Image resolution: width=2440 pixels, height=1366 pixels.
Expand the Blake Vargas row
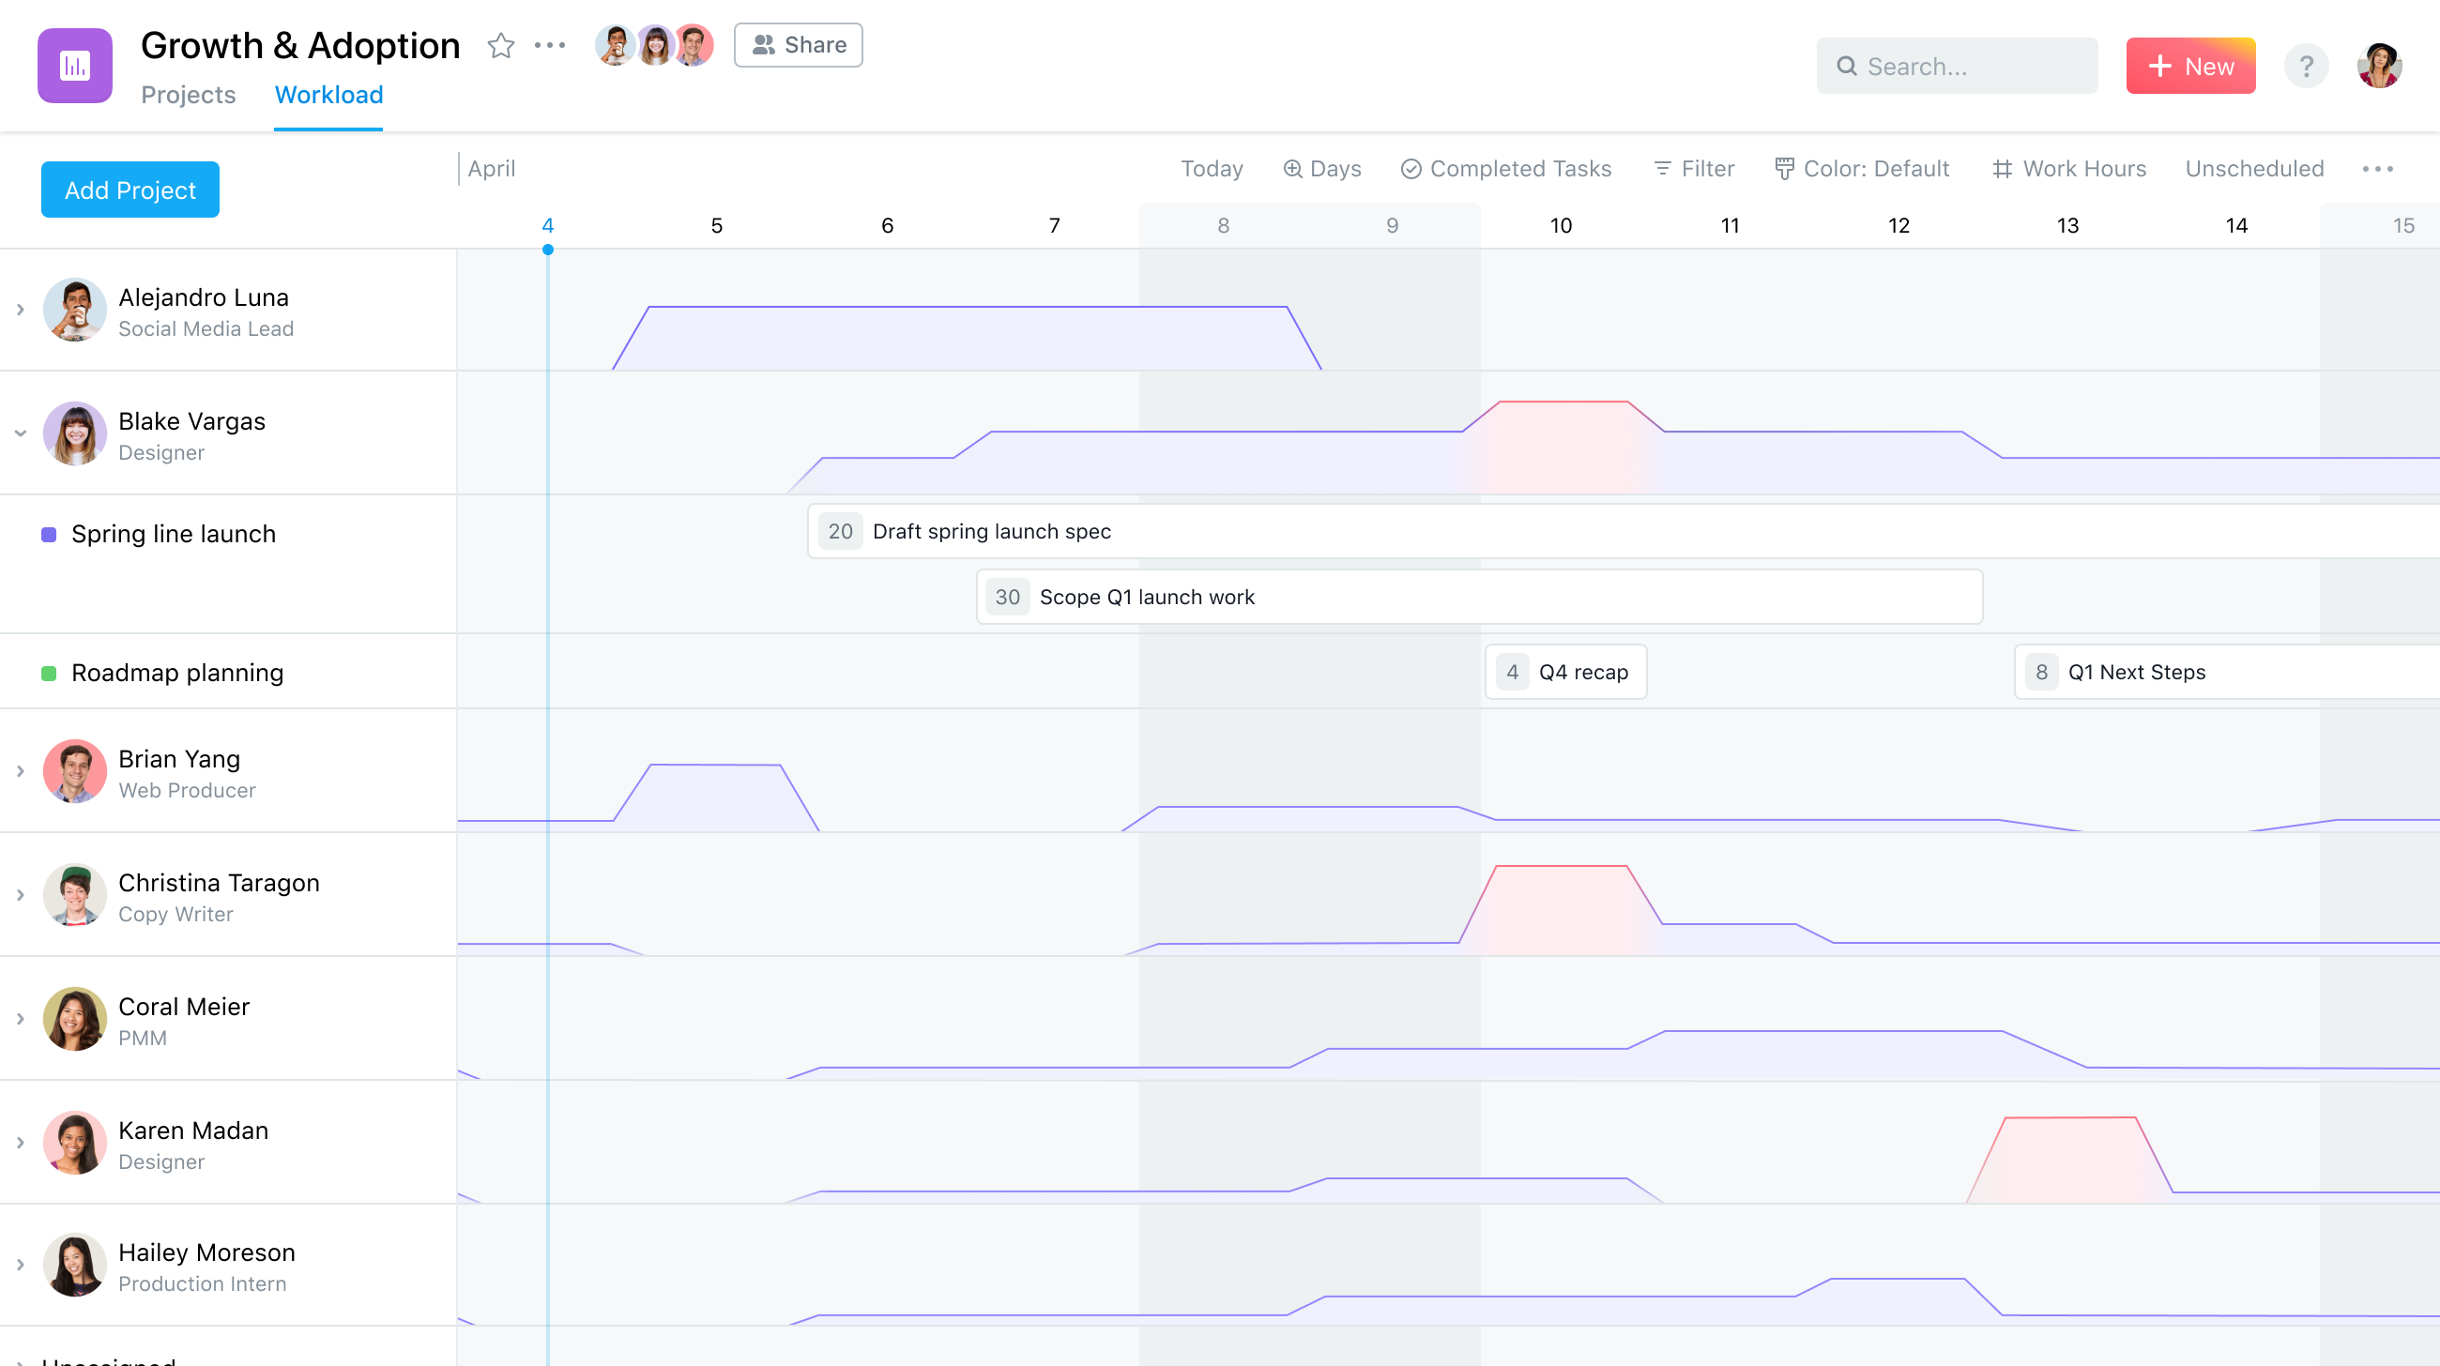click(20, 434)
